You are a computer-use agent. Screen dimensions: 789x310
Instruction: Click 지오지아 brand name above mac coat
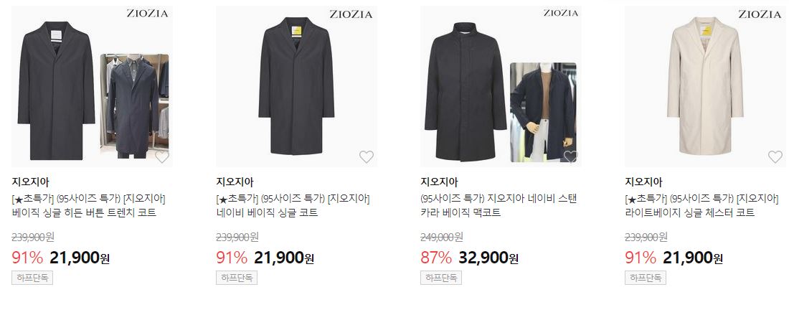pos(439,182)
